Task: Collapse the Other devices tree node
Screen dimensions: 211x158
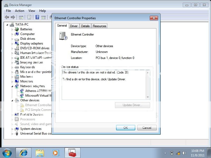Action: point(12,101)
